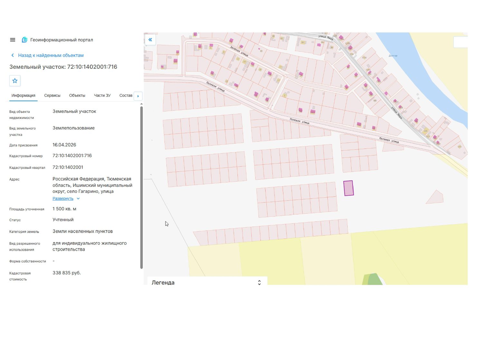Viewport: 483px width, 341px height.
Task: Click the date value 16.04.2026
Action: 64,145
